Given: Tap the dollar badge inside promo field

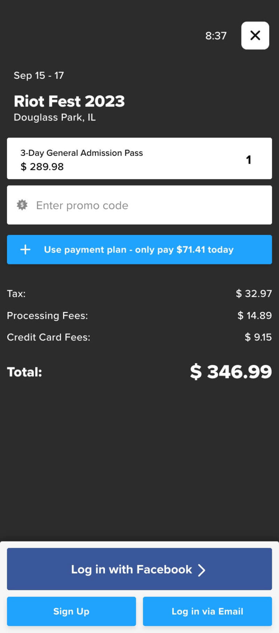Looking at the screenshot, I should pos(22,205).
